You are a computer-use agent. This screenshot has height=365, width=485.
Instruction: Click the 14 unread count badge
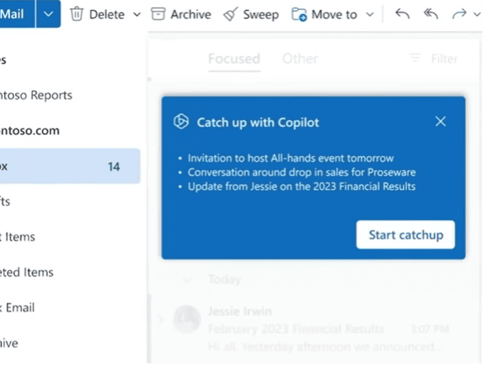click(x=114, y=167)
